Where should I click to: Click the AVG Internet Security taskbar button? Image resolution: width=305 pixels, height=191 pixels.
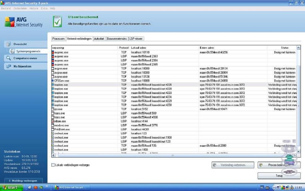(x=71, y=188)
